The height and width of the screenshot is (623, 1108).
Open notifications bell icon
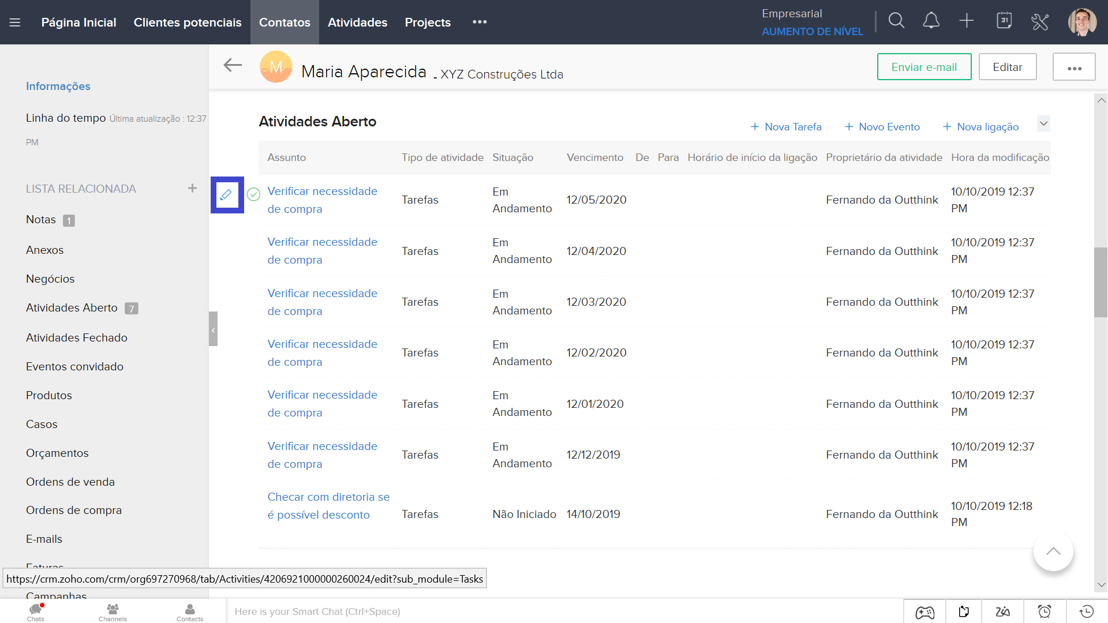931,21
